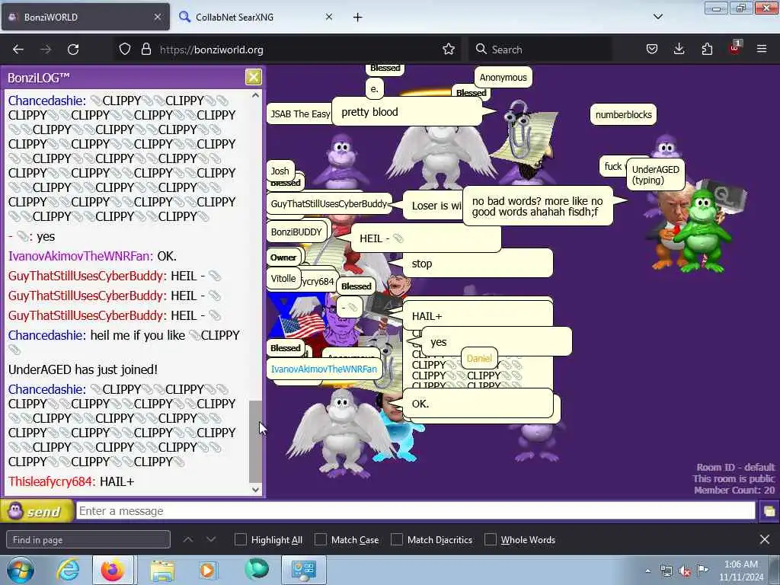The height and width of the screenshot is (585, 780).
Task: Click the BonziBUDDY name tag
Action: tap(296, 232)
